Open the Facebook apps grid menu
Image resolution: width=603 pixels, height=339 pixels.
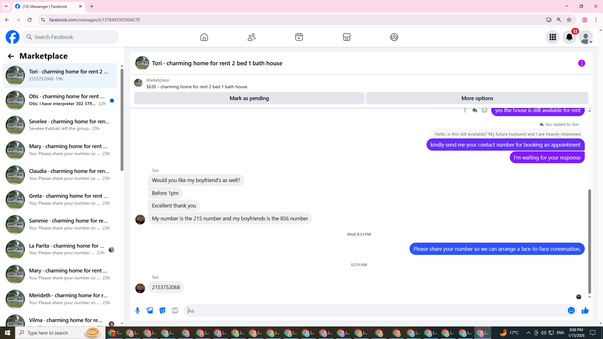pyautogui.click(x=552, y=37)
